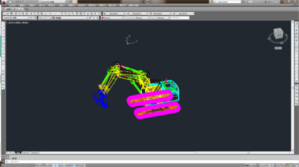Click the new drawing tab button

point(26,9)
